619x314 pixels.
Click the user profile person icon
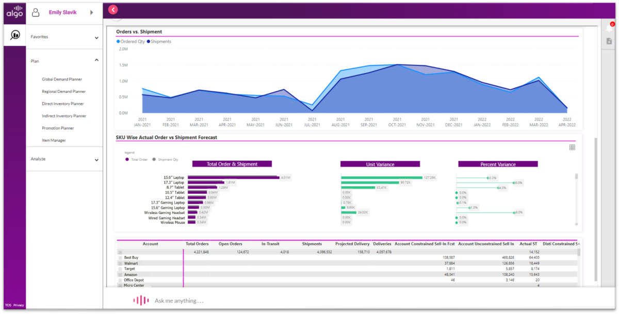[x=35, y=12]
